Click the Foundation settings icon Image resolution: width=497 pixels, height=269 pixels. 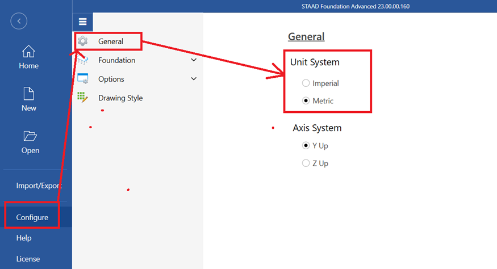(x=83, y=60)
